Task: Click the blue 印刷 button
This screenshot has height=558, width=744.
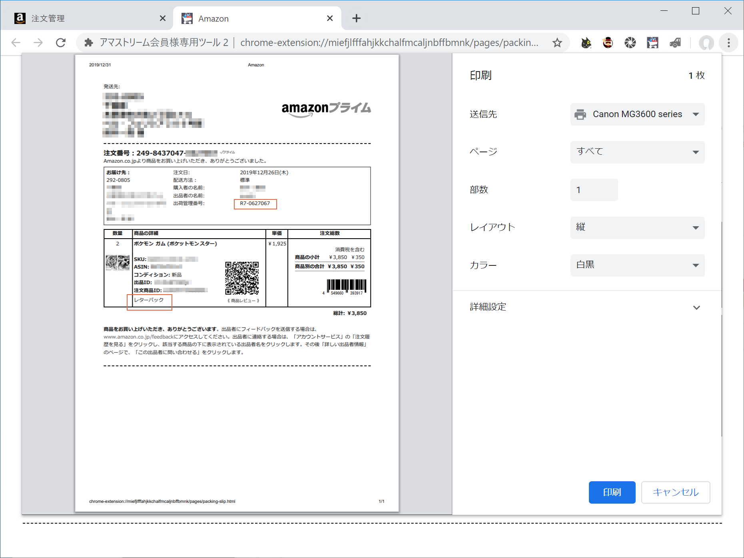Action: point(612,492)
